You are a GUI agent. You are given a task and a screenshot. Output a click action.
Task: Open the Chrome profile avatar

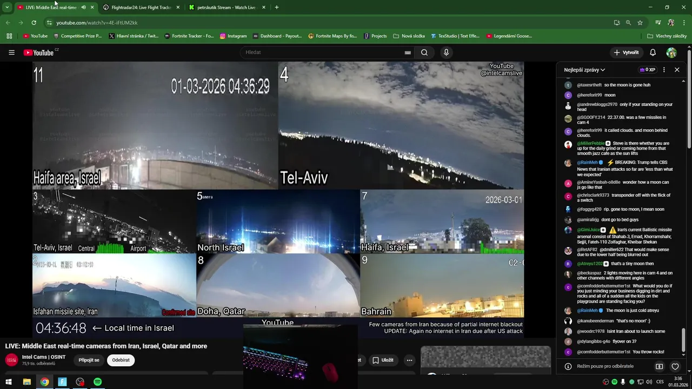(x=671, y=23)
